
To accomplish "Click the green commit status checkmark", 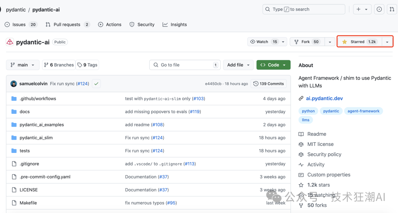I will coord(96,84).
